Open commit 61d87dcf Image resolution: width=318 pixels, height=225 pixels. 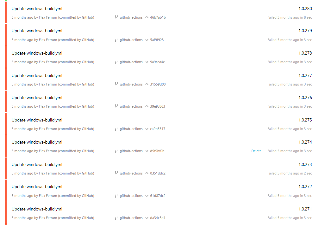click(x=157, y=196)
